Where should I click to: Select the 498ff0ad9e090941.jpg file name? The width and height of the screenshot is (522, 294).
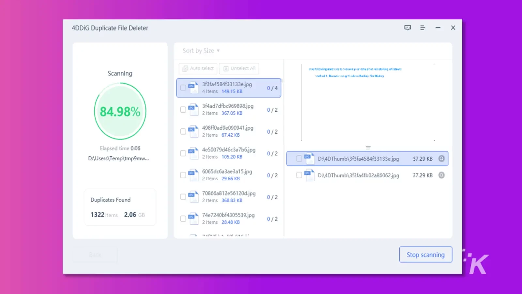coord(228,128)
